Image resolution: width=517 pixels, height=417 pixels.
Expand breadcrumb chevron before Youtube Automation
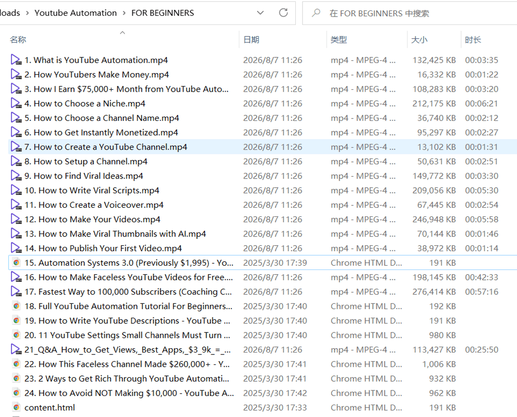(x=27, y=13)
